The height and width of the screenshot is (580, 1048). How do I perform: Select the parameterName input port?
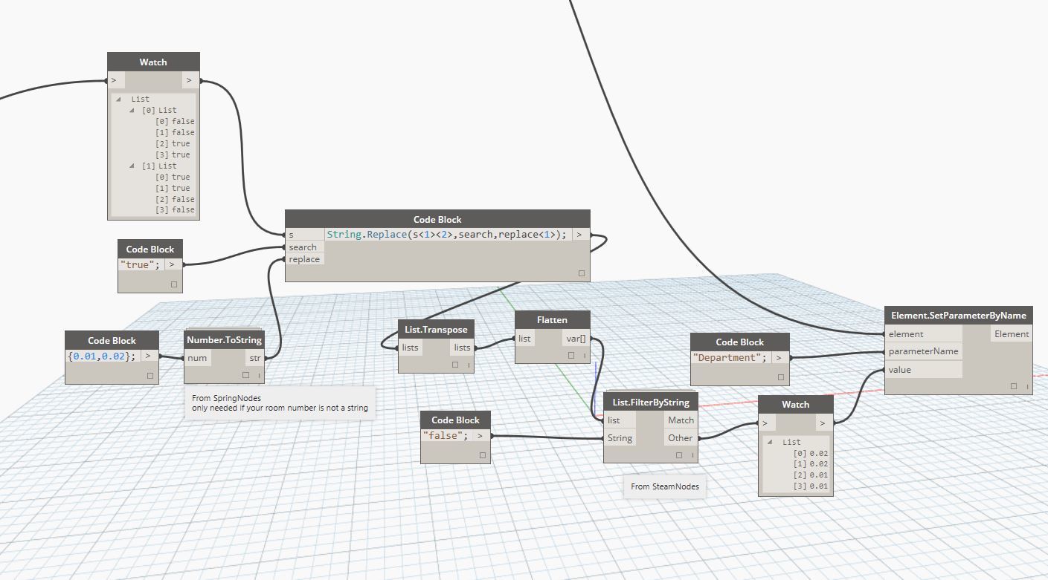coord(923,351)
